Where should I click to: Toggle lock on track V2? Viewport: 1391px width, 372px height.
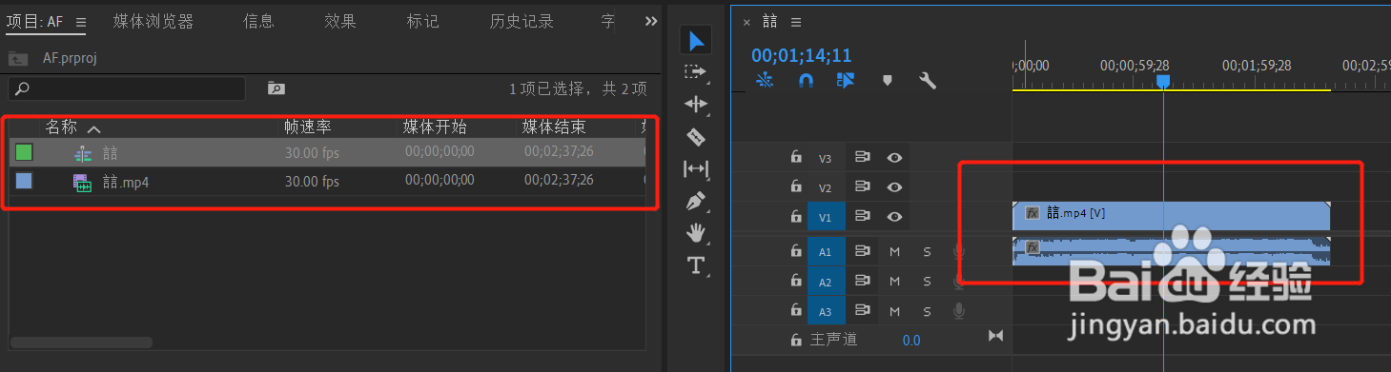point(796,187)
